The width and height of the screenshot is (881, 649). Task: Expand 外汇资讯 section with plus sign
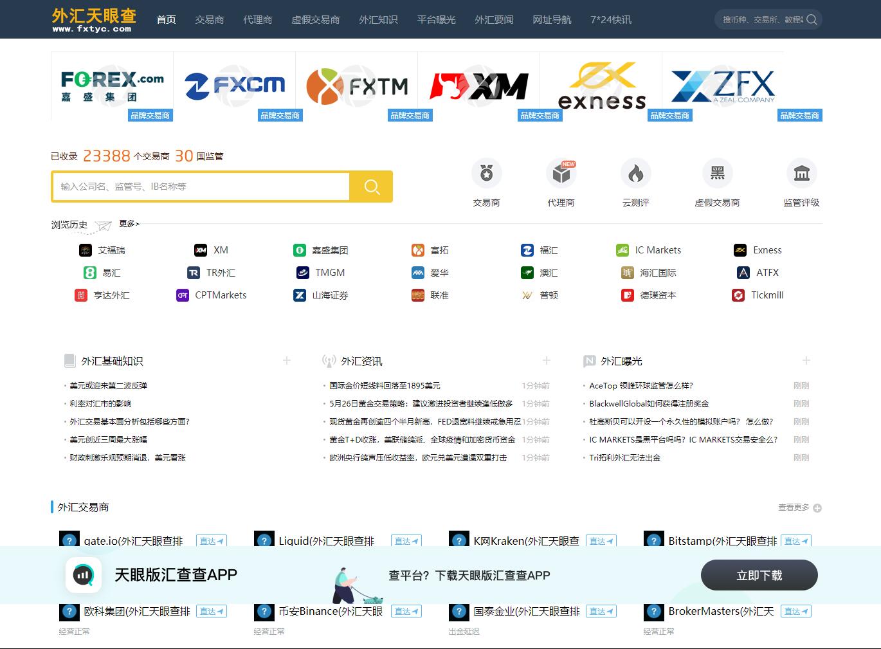tap(546, 361)
